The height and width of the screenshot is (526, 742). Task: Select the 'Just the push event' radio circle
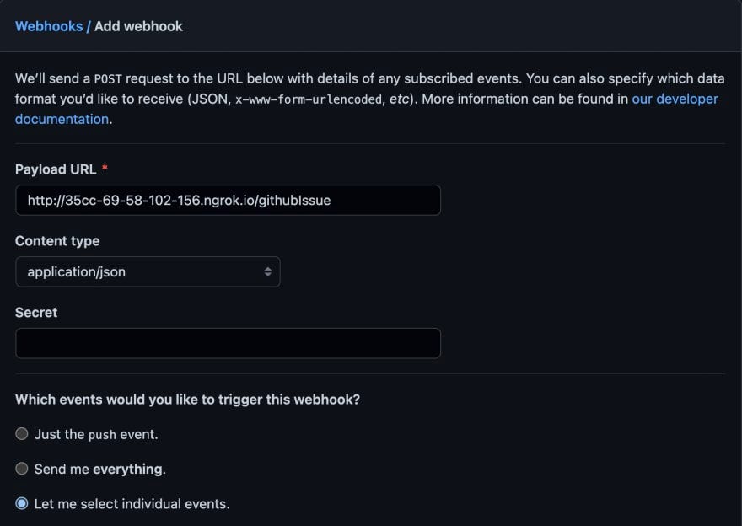(x=22, y=434)
